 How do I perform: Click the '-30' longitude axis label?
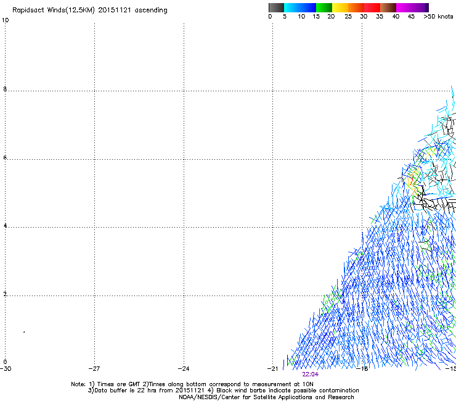tap(6, 368)
